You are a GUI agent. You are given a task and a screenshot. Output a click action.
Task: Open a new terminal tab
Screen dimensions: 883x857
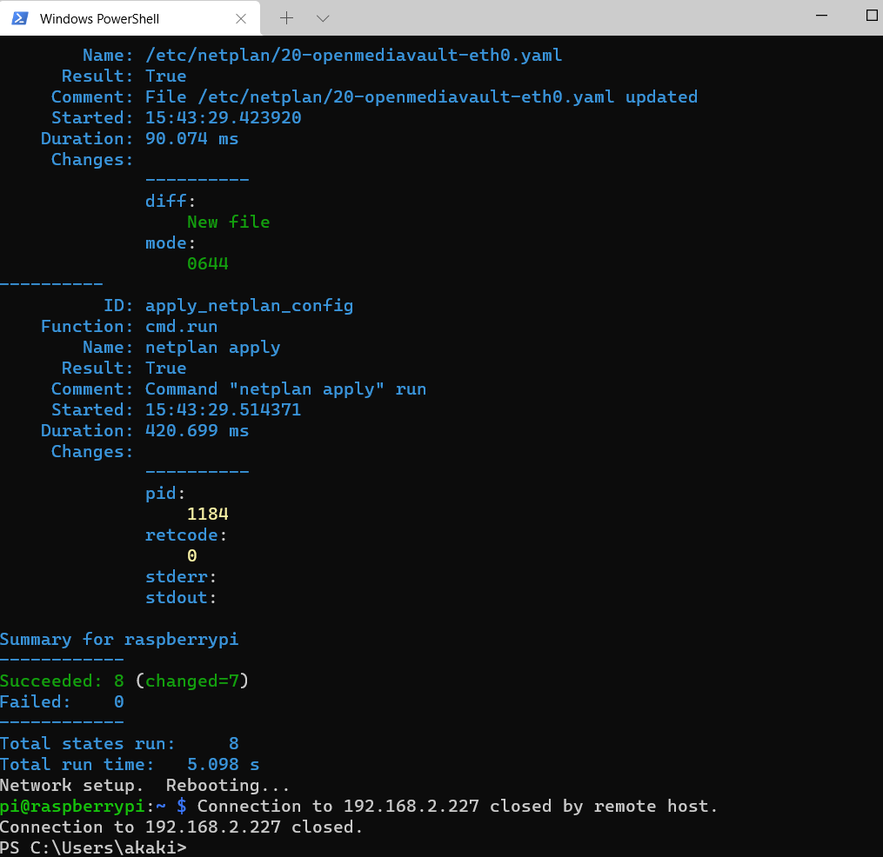pos(286,18)
